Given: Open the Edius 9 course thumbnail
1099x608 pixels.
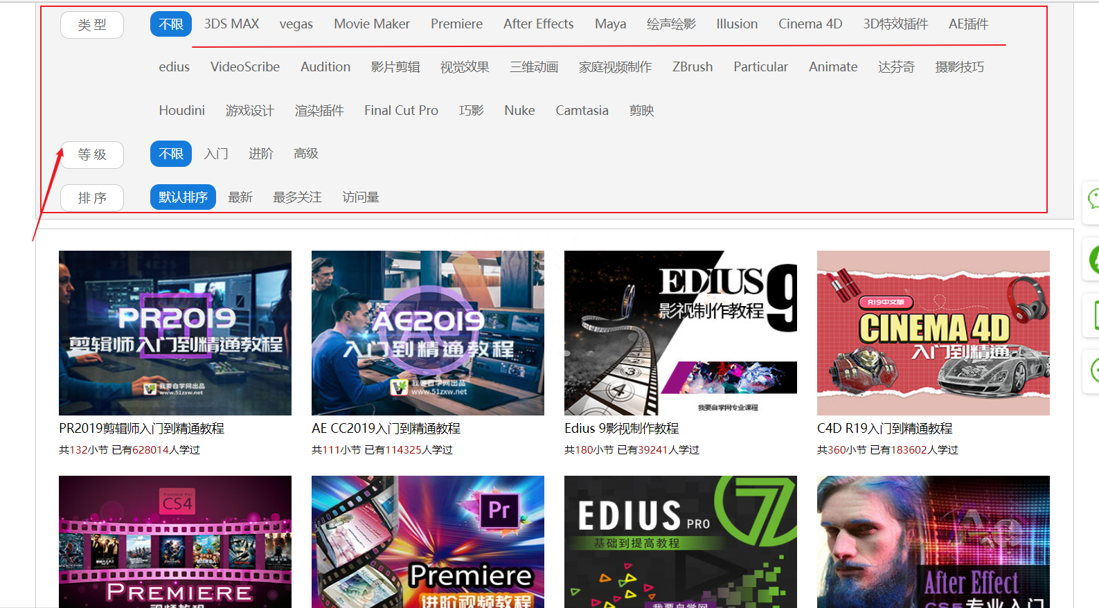Looking at the screenshot, I should pyautogui.click(x=681, y=333).
